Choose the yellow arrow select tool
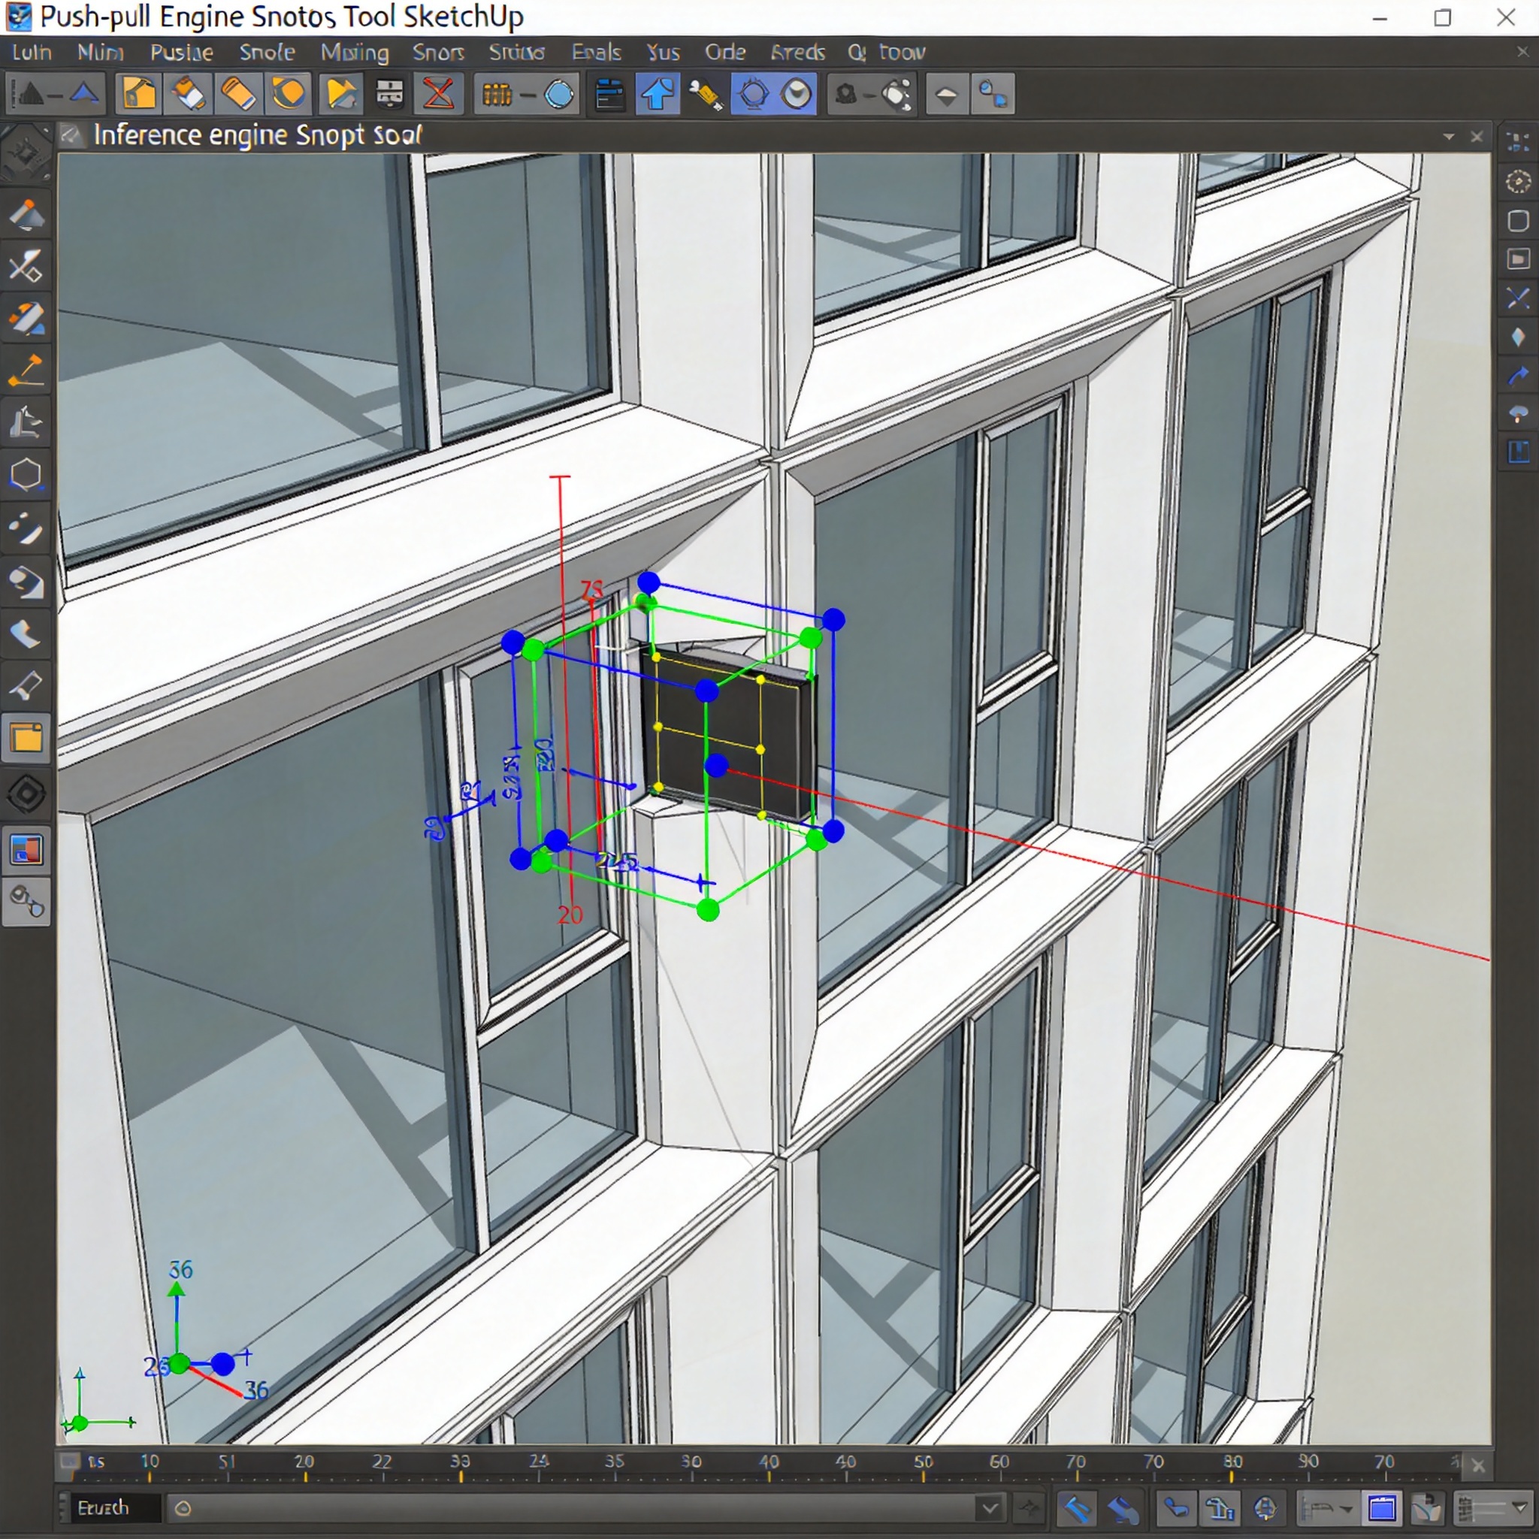 pos(341,94)
